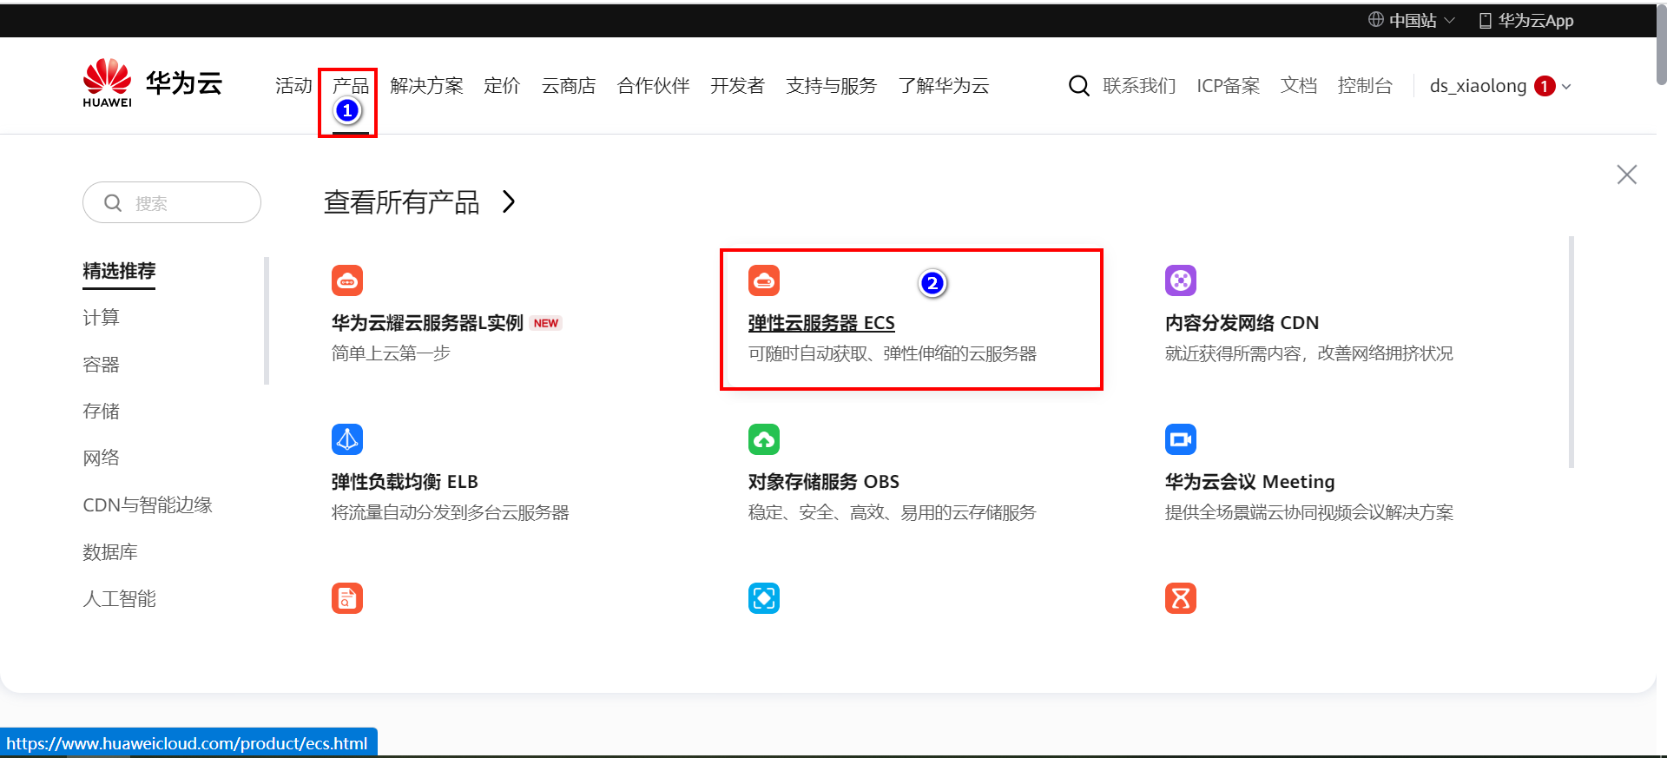1667x758 pixels.
Task: Click the 华为云耀云服务器L实例 product icon
Action: pos(347,280)
